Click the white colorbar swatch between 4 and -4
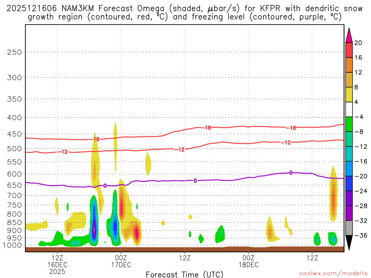Screen dimensions: 371x278 tap(349, 109)
